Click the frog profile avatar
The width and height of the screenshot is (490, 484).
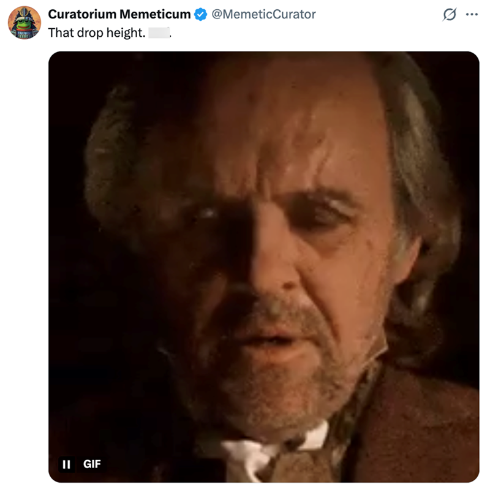tap(24, 22)
